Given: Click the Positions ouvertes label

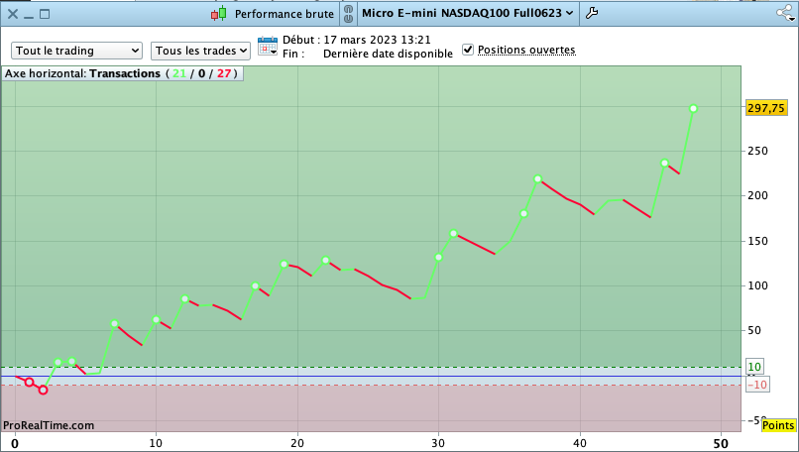Looking at the screenshot, I should [x=526, y=50].
